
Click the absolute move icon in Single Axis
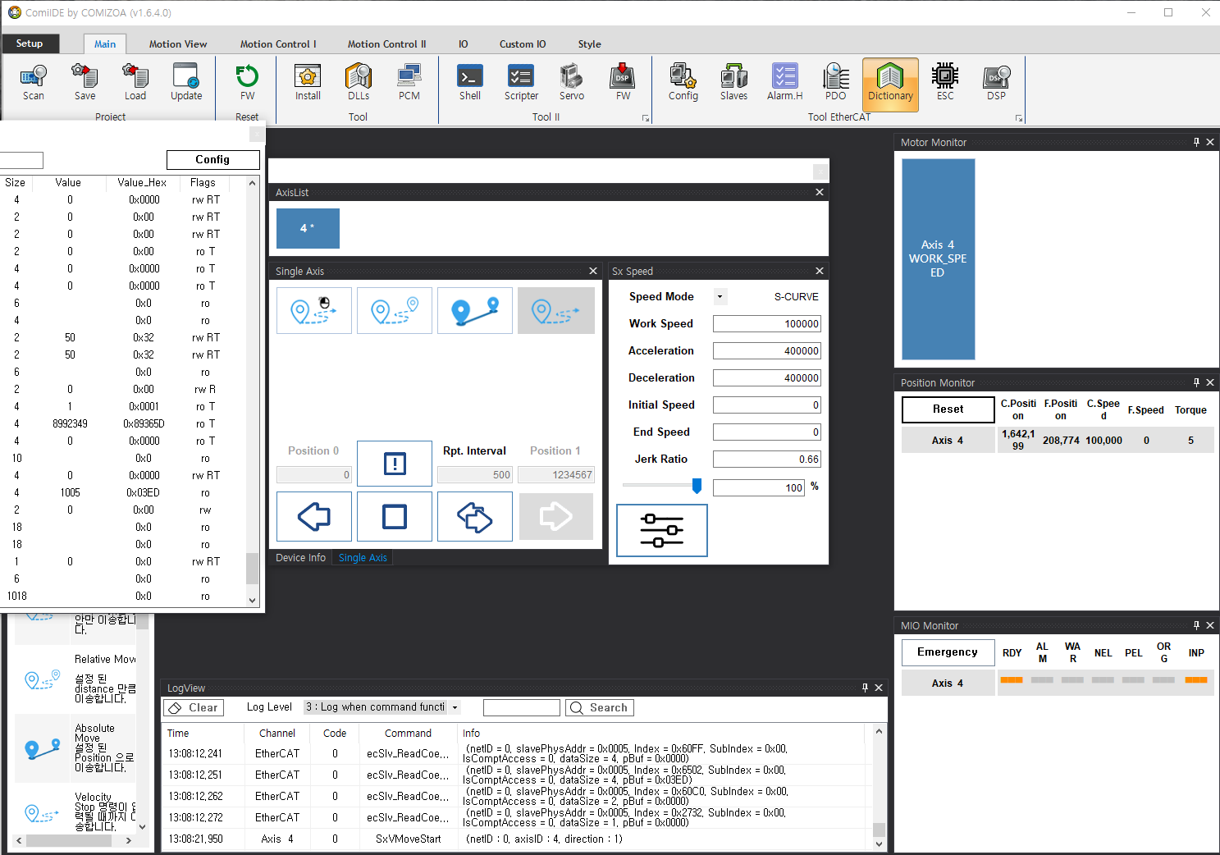coord(475,310)
